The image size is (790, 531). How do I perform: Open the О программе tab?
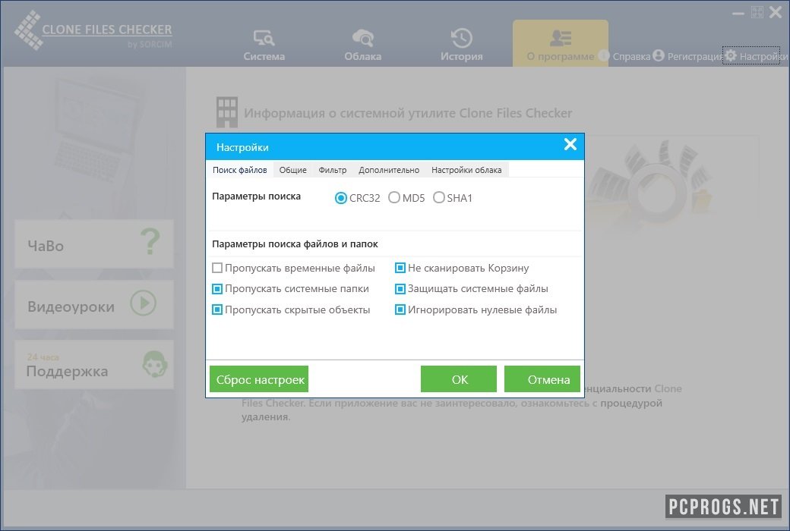561,43
